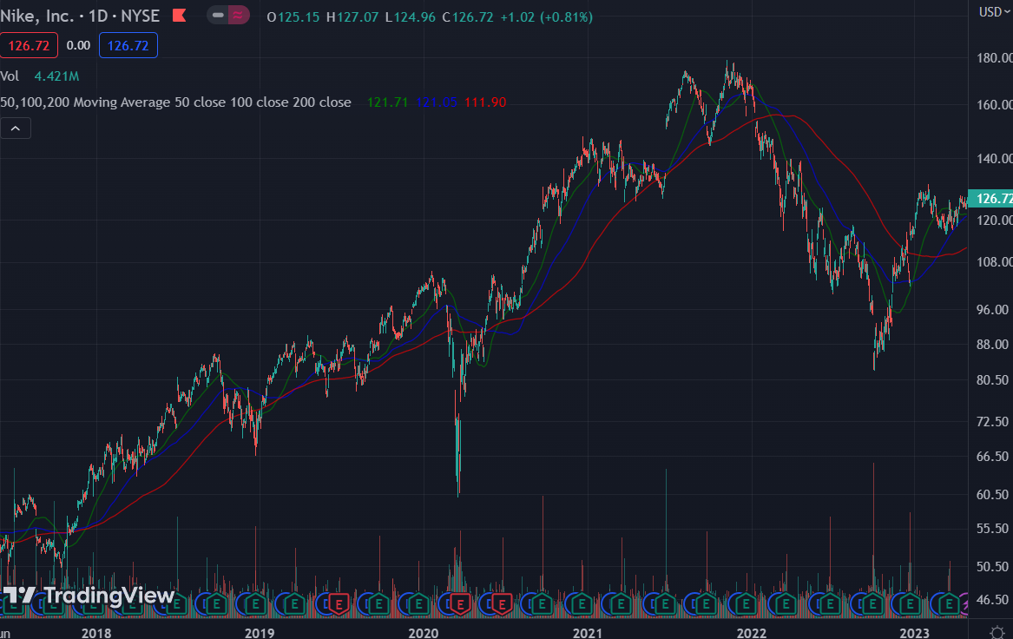The height and width of the screenshot is (639, 1013).
Task: Toggle the dash segment of the pill switch
Action: tap(218, 15)
